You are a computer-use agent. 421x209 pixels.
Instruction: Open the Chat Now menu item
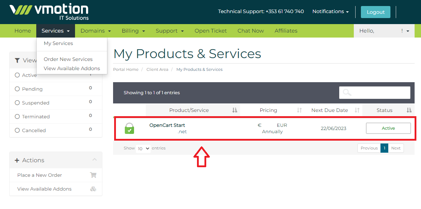[251, 31]
